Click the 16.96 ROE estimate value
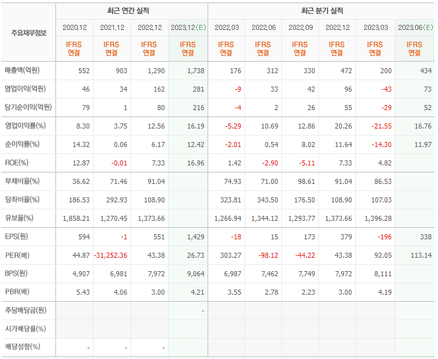The height and width of the screenshot is (359, 438). point(195,163)
